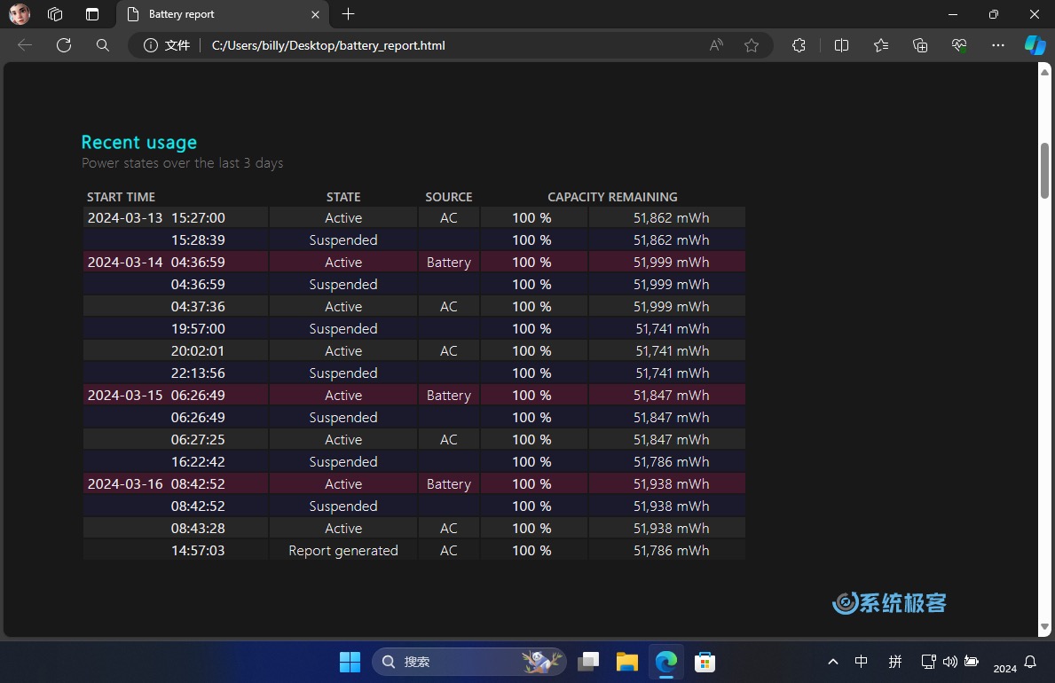
Task: Click the page's vertical scrollbar thumb
Action: pos(1044,170)
